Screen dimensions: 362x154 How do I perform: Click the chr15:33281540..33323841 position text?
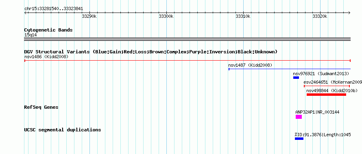coord(54,9)
